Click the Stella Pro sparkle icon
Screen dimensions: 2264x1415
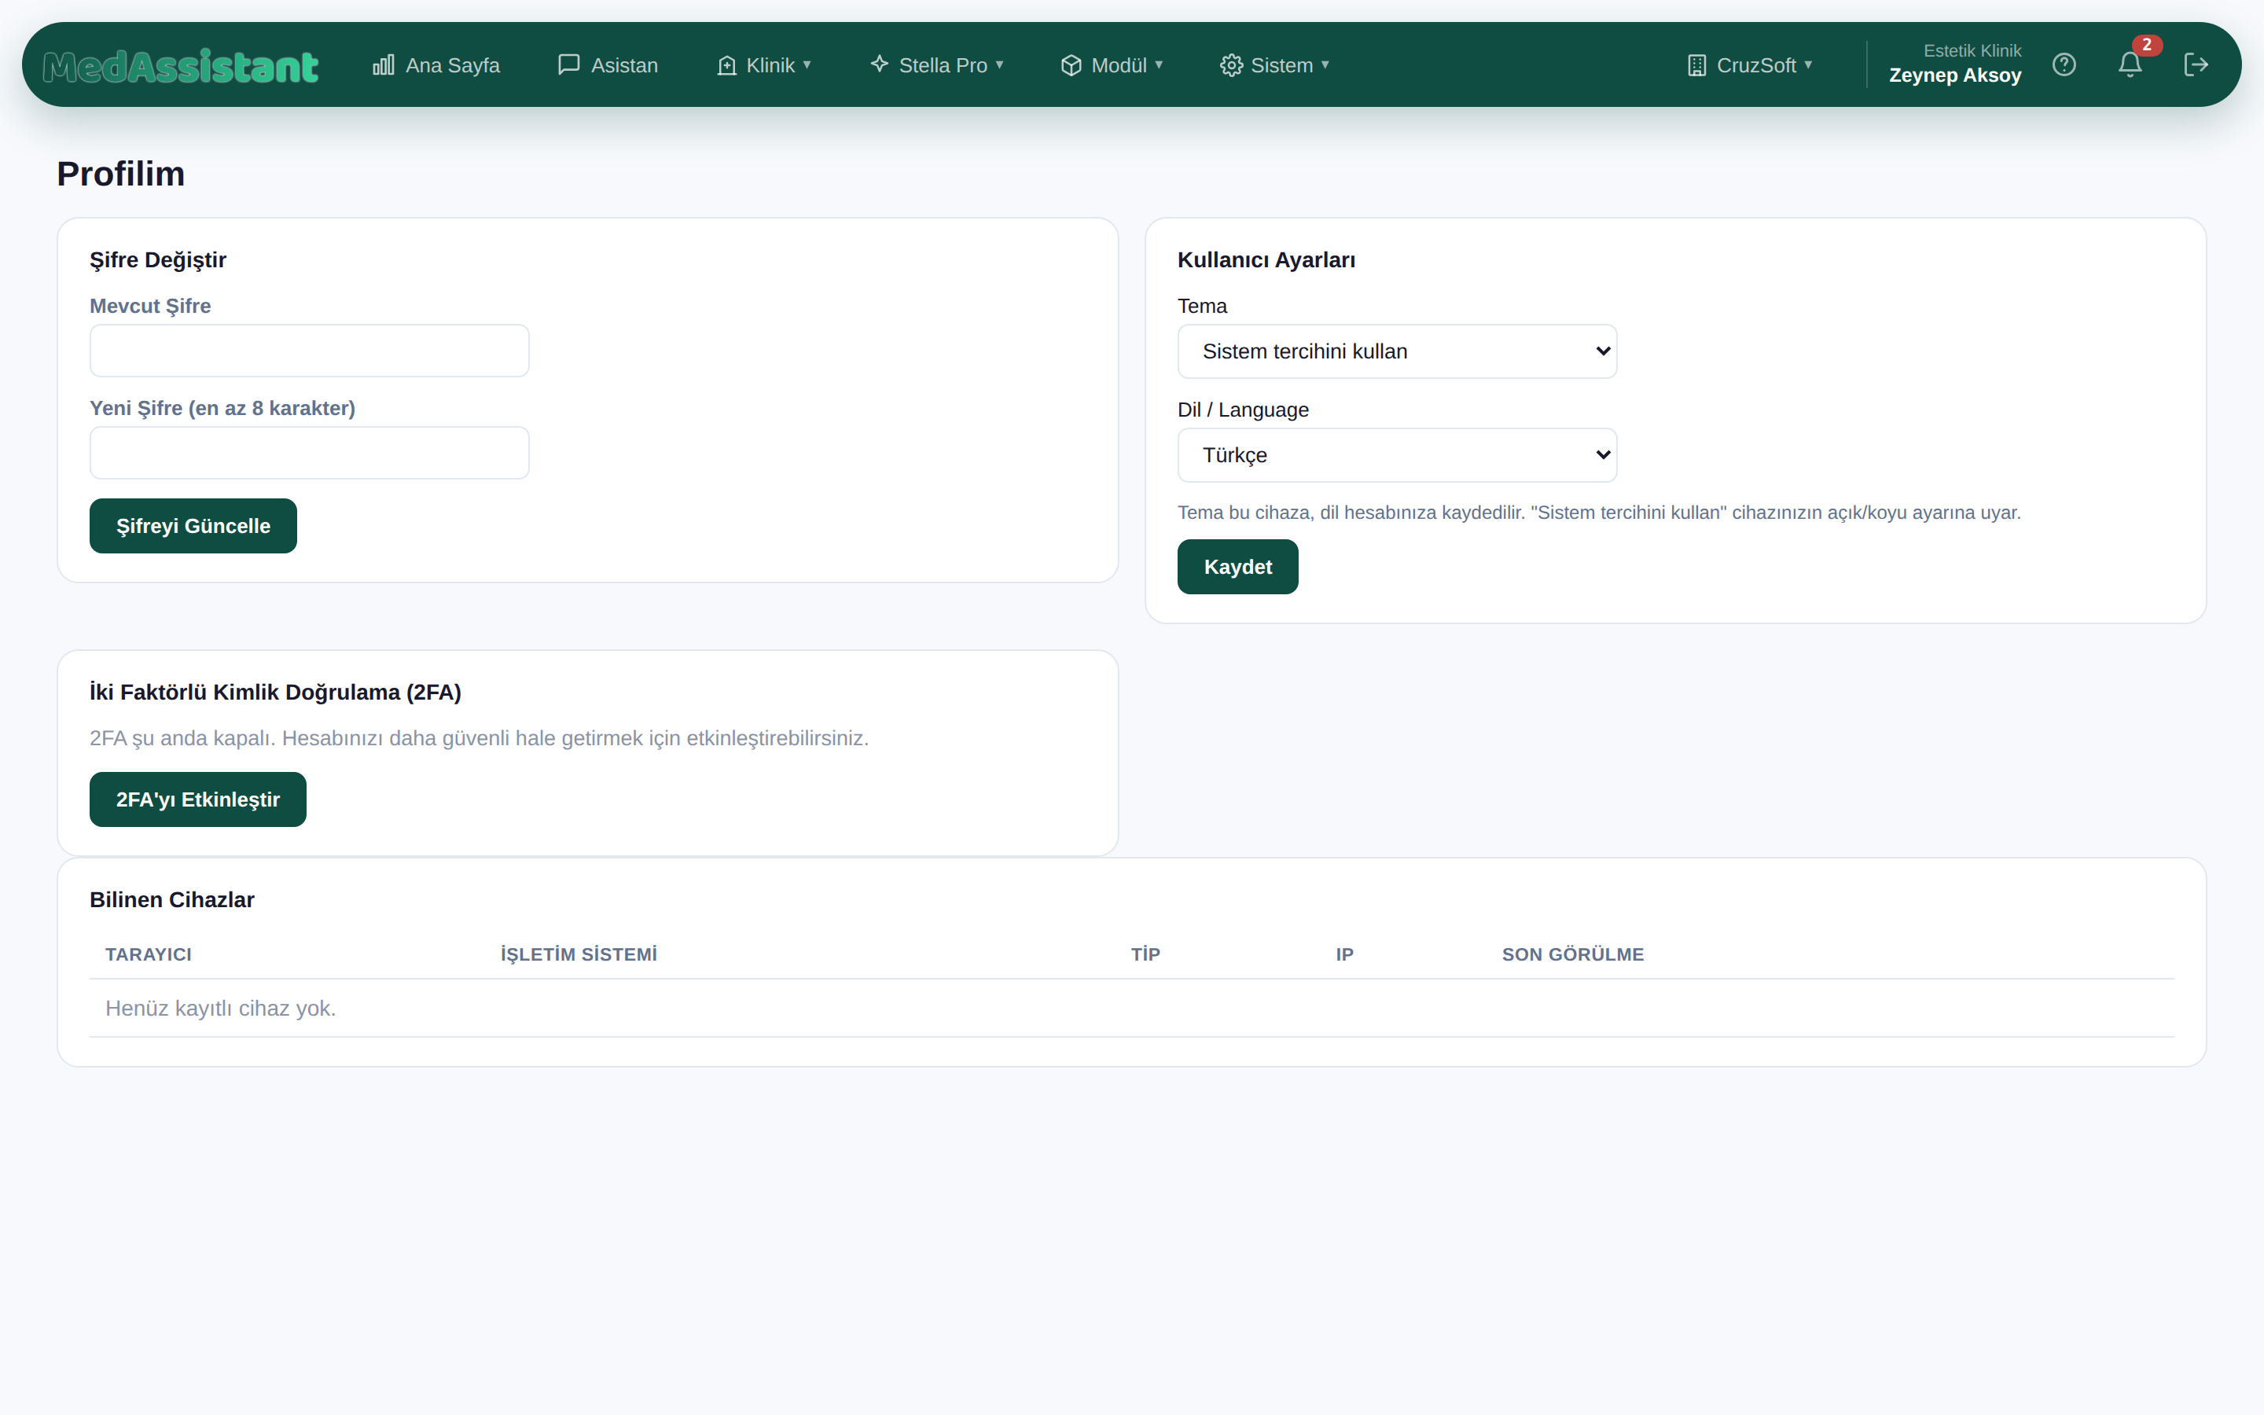click(880, 64)
